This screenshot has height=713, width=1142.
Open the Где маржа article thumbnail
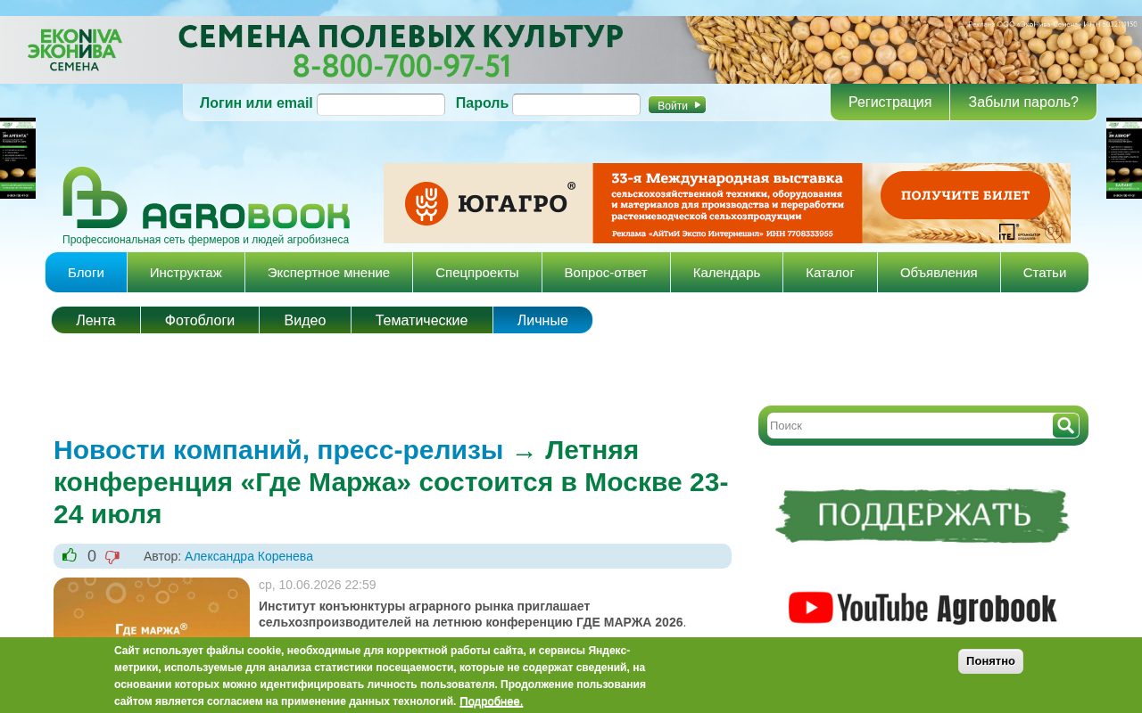152,608
